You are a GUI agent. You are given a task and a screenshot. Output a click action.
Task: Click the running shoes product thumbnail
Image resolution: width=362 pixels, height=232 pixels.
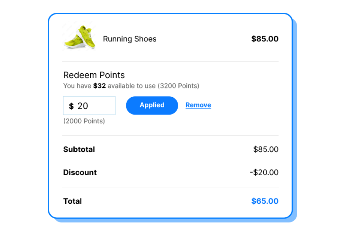(80, 37)
